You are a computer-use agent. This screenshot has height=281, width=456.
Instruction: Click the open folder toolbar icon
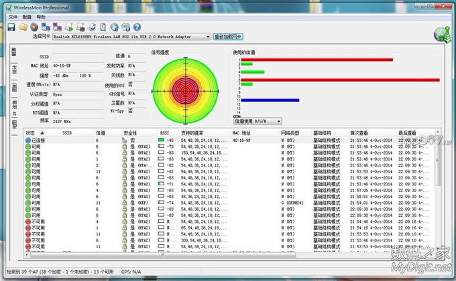(22, 27)
